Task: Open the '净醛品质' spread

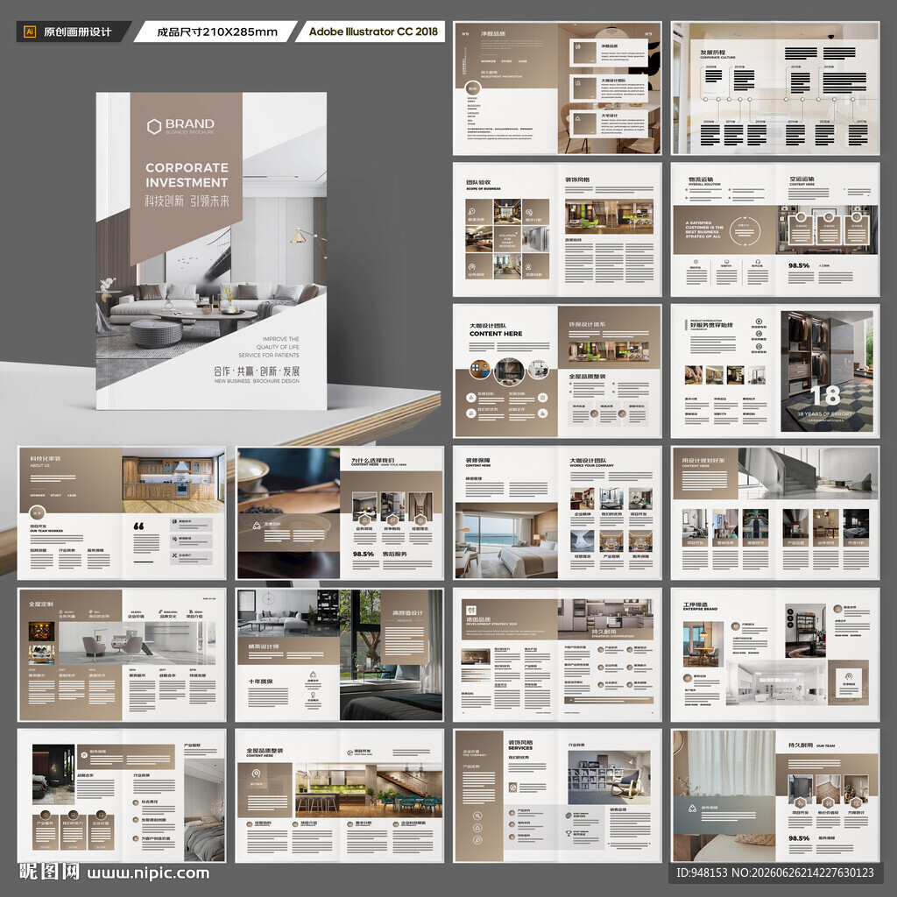Action: tap(557, 88)
